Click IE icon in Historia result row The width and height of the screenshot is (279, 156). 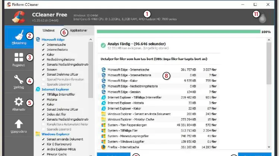tap(103, 103)
